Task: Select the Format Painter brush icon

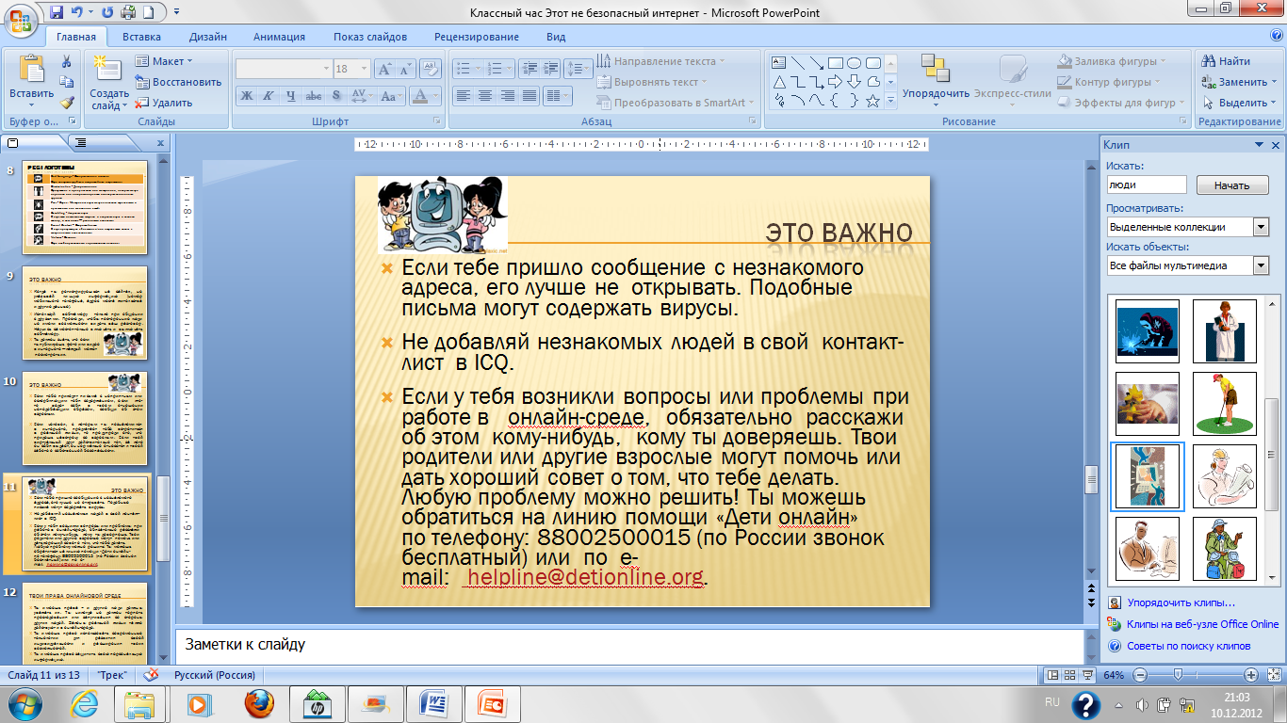Action: pyautogui.click(x=67, y=103)
